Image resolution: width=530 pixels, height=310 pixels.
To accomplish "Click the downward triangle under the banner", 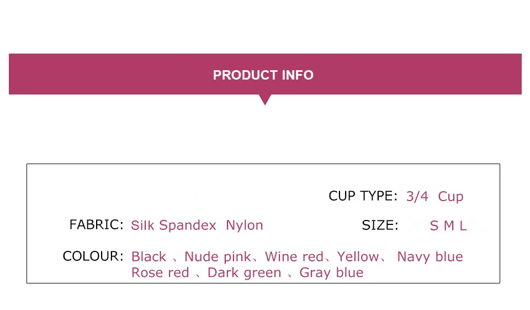I will point(265,100).
